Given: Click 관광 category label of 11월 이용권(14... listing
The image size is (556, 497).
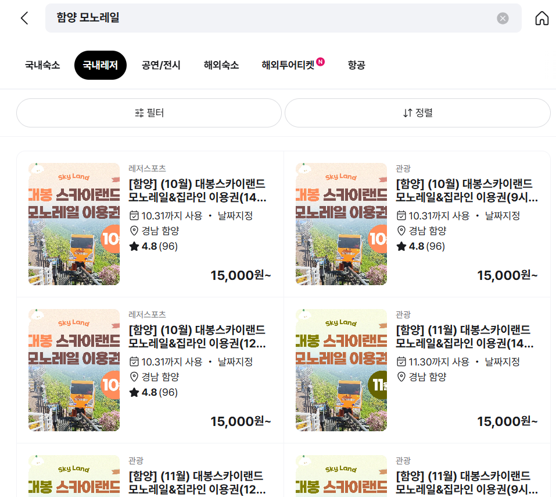Looking at the screenshot, I should tap(403, 314).
